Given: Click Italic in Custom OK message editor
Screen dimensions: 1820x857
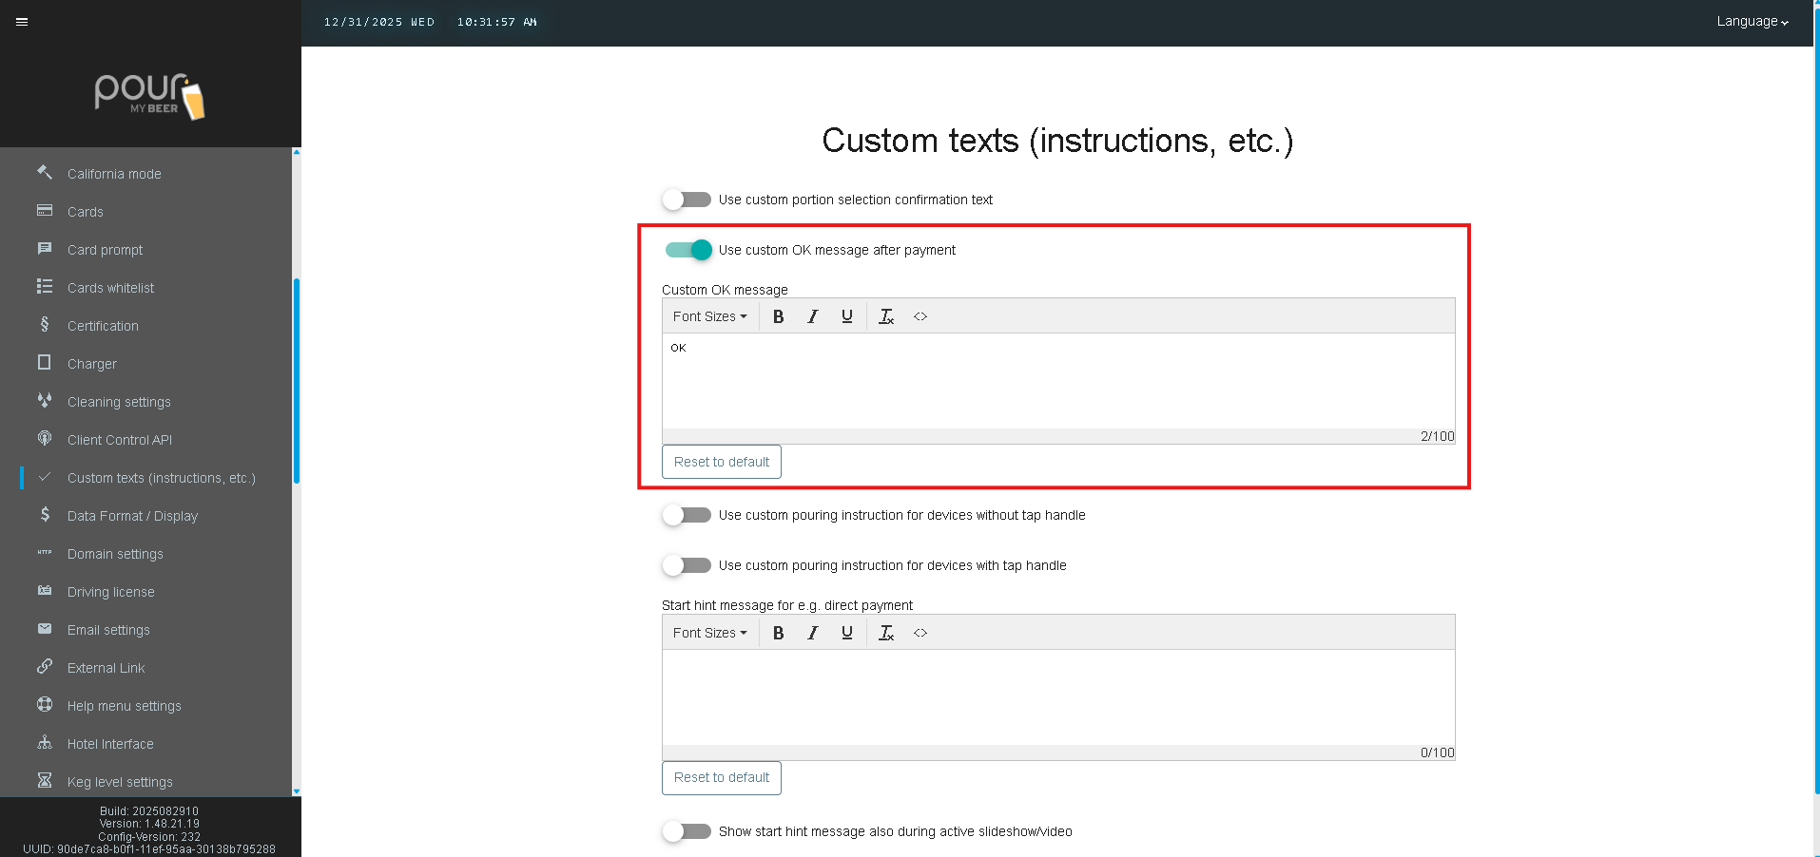Looking at the screenshot, I should pos(812,316).
